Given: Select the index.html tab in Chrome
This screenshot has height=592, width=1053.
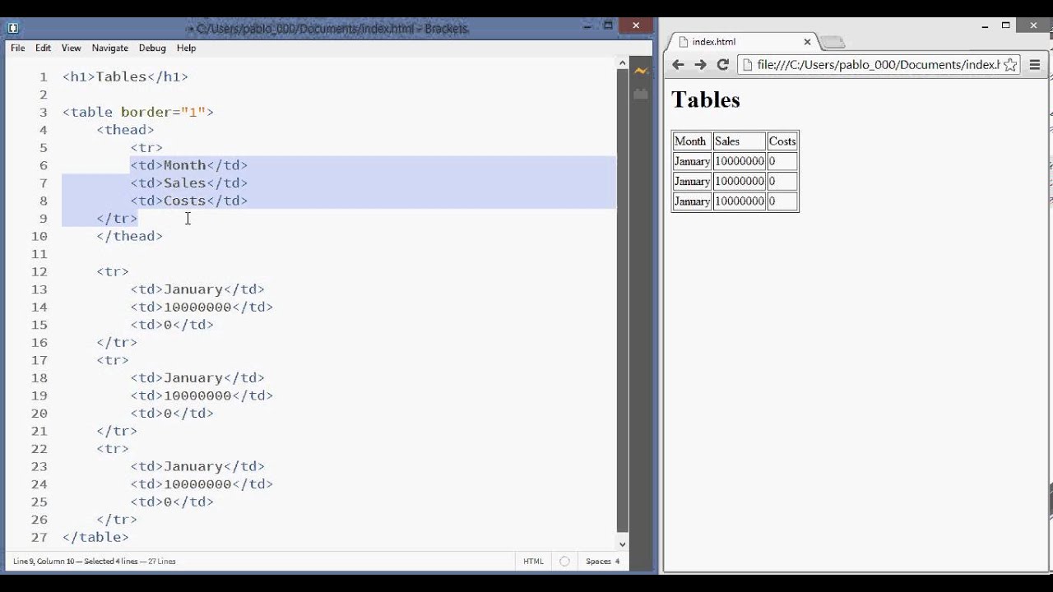Looking at the screenshot, I should (743, 42).
